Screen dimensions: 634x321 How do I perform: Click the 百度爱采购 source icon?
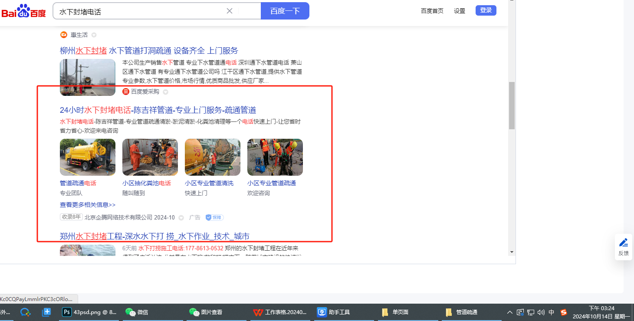click(126, 92)
